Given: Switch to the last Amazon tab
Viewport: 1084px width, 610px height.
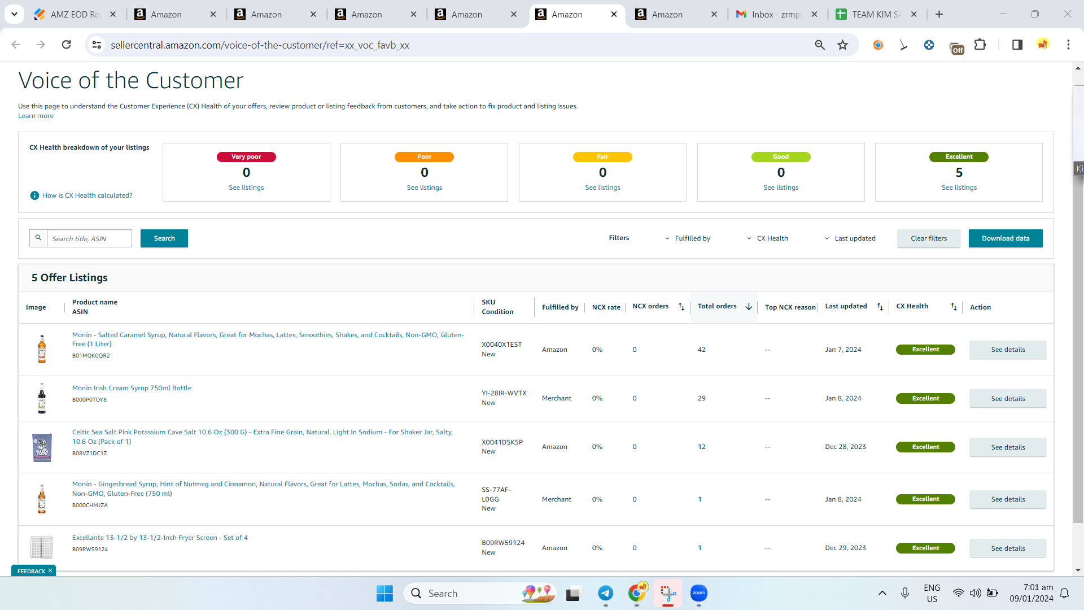Looking at the screenshot, I should 676,14.
